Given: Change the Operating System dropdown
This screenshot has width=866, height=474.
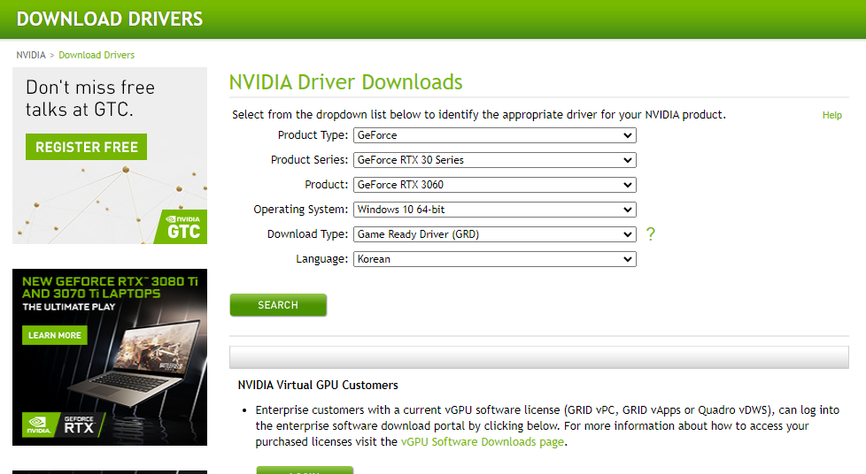Looking at the screenshot, I should coord(495,210).
